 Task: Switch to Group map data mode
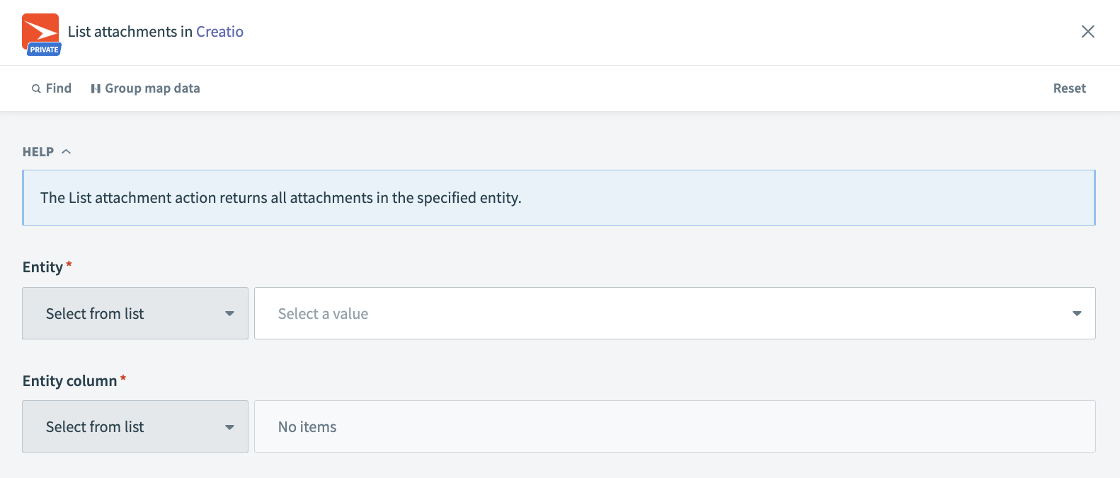coord(152,88)
